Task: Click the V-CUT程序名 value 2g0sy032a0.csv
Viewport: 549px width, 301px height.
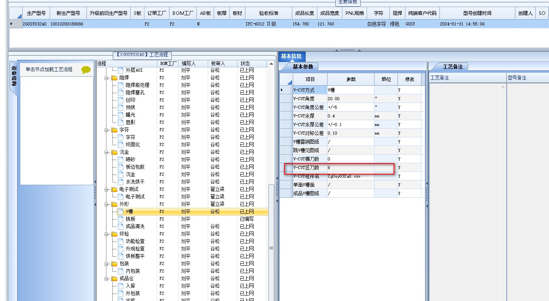Action: tap(350, 176)
